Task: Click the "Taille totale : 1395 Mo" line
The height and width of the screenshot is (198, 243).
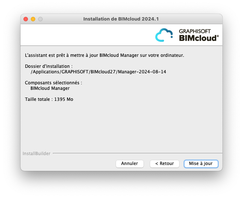Action: (x=49, y=99)
